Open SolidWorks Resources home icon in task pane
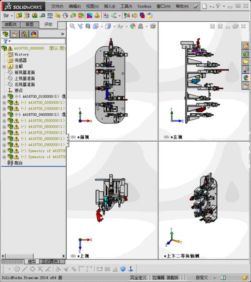The height and width of the screenshot is (282, 251). pos(246,46)
